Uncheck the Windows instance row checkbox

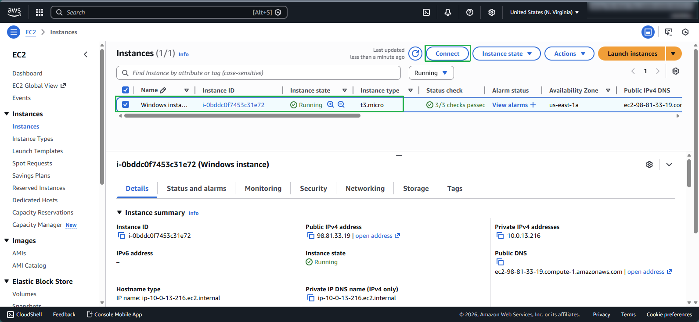pyautogui.click(x=126, y=105)
